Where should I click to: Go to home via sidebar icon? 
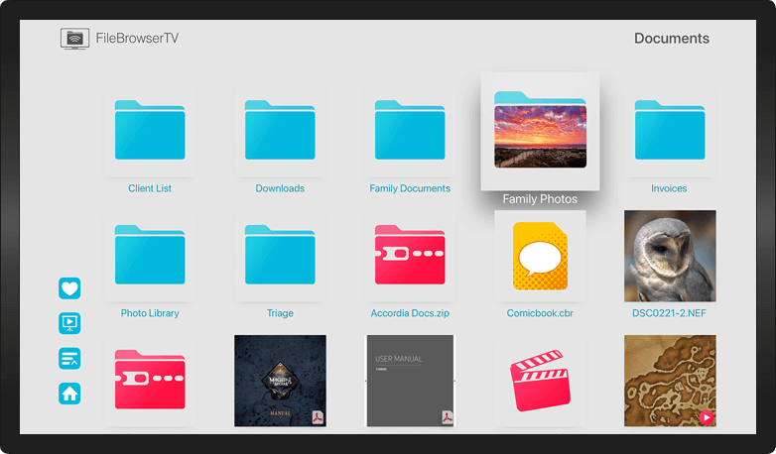pyautogui.click(x=69, y=394)
